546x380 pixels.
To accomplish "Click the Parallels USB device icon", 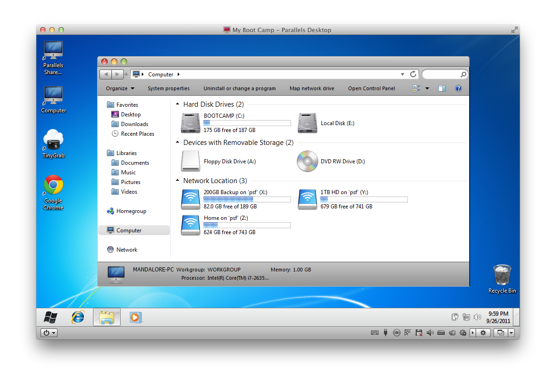I will 385,333.
